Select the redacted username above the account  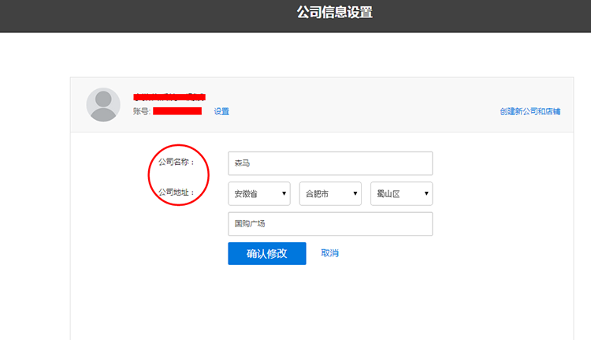tap(169, 96)
